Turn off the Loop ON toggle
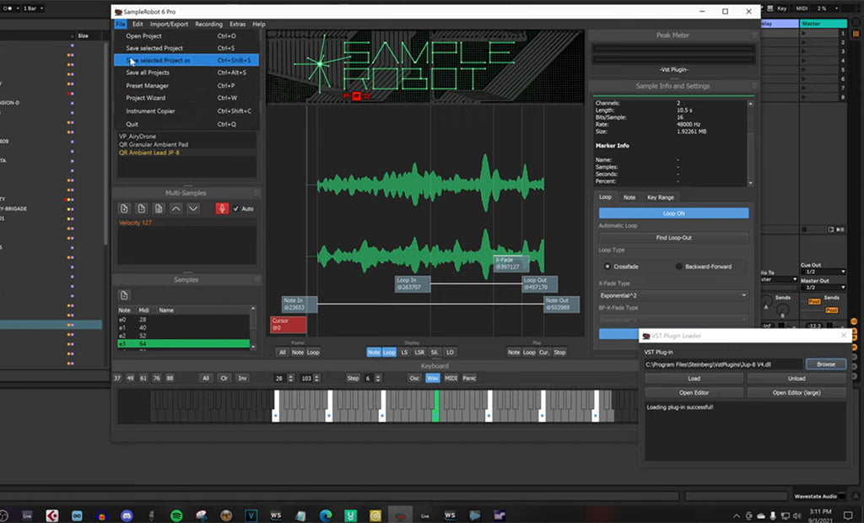The width and height of the screenshot is (864, 523). 675,213
